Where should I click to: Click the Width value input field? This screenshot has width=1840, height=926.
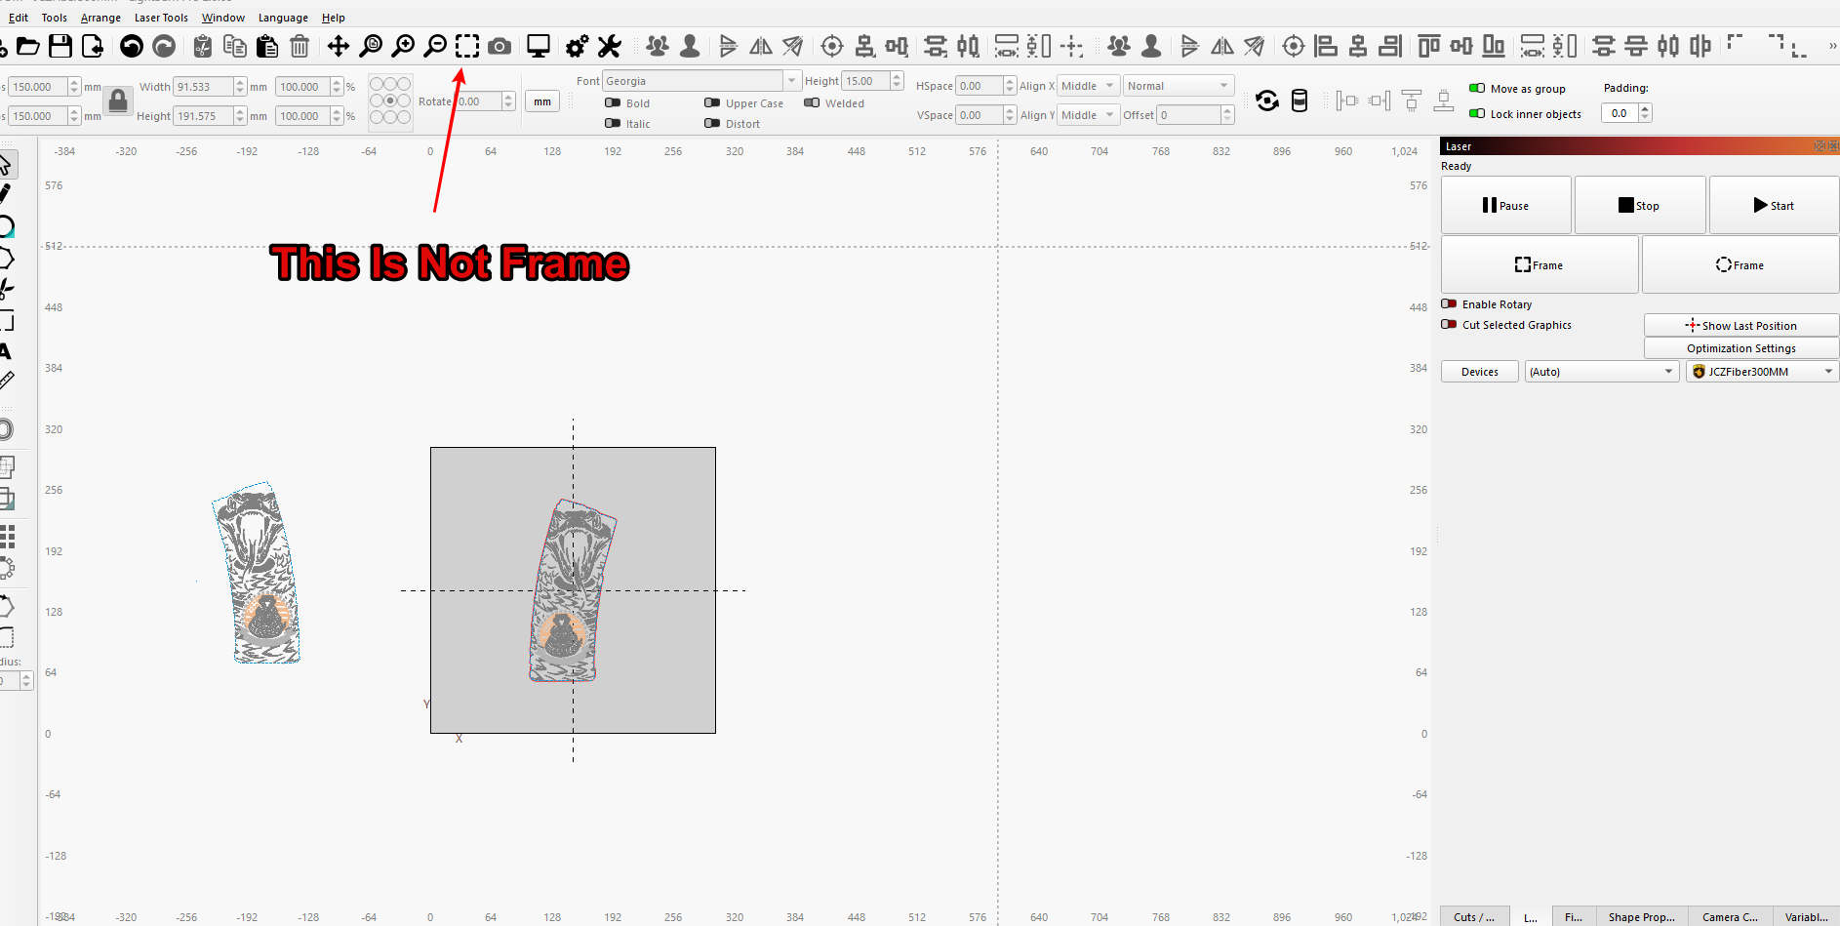point(204,87)
